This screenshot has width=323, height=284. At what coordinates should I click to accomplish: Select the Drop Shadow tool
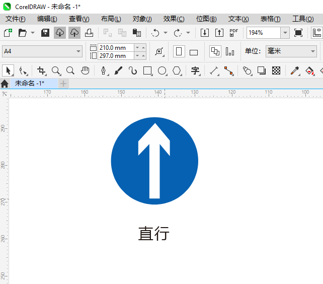262,70
